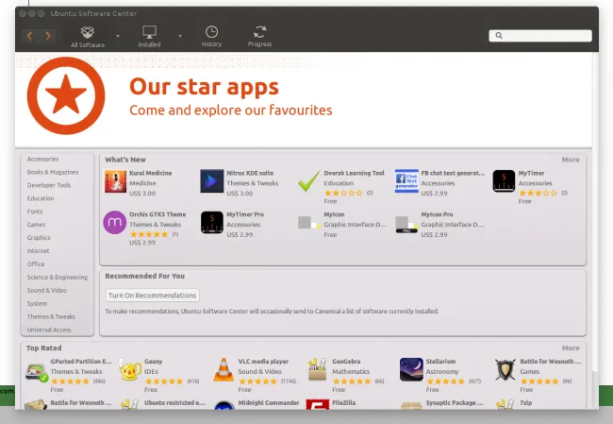Select the System category
This screenshot has width=613, height=424.
(x=37, y=303)
